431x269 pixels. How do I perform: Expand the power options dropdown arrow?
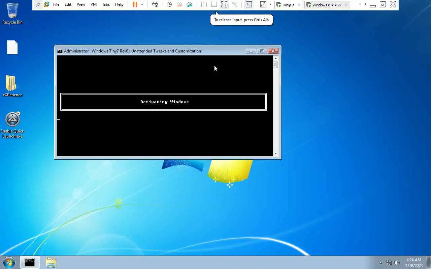pyautogui.click(x=142, y=4)
